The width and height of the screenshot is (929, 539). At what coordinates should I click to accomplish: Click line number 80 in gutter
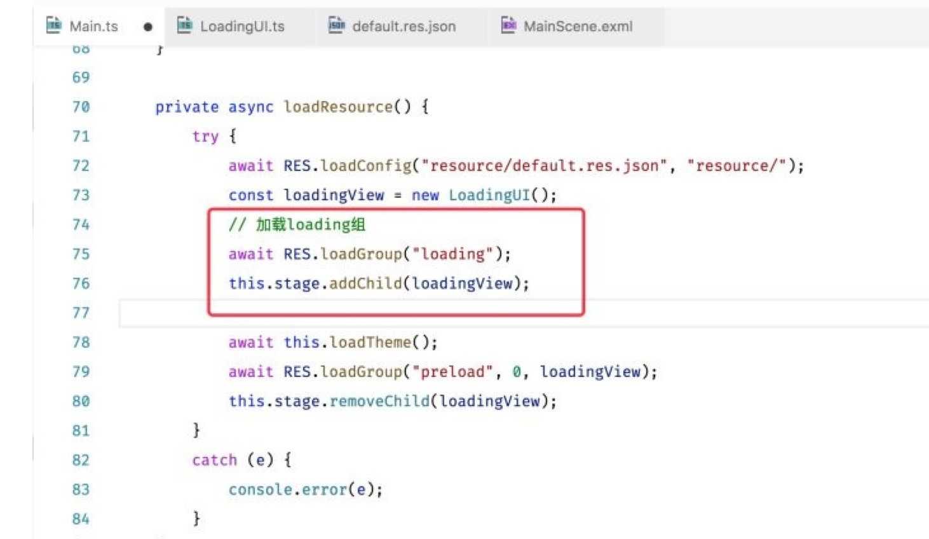point(81,401)
